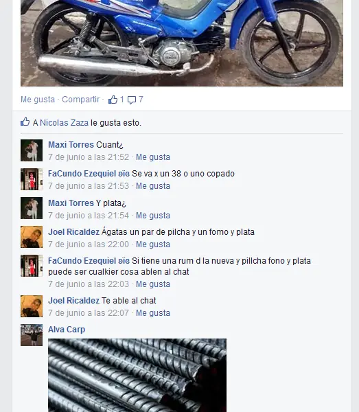359x412 pixels.
Task: Open the blue motorcycle photo
Action: [x=182, y=43]
